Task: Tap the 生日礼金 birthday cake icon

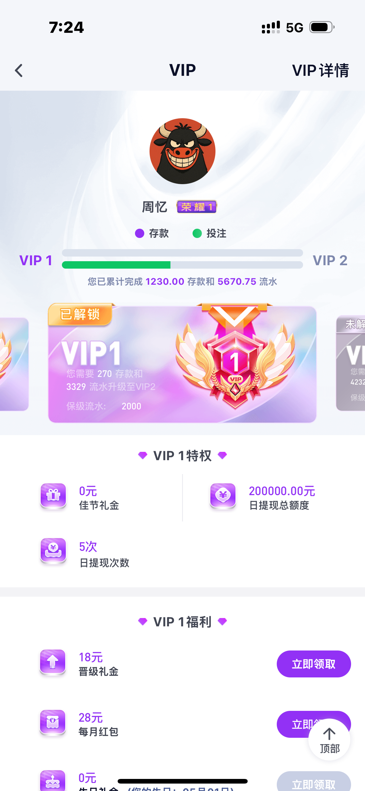Action: [53, 780]
